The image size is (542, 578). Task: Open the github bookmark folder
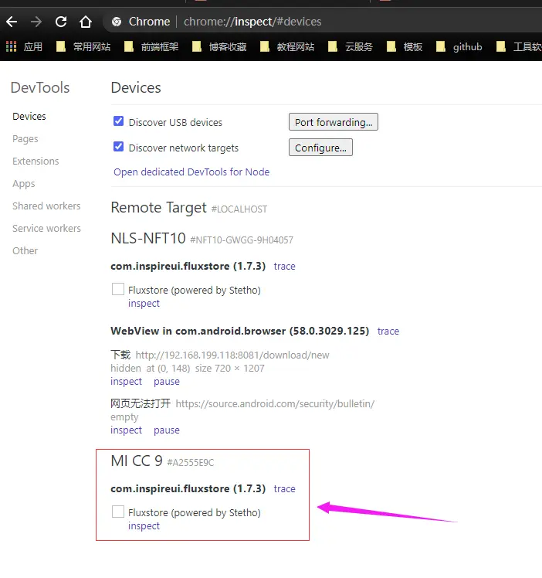point(459,47)
